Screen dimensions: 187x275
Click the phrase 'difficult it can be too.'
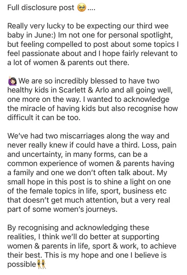[44, 118]
